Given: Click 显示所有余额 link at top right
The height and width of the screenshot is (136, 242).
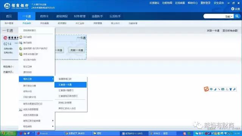Looking at the screenshot, I should tap(230, 31).
